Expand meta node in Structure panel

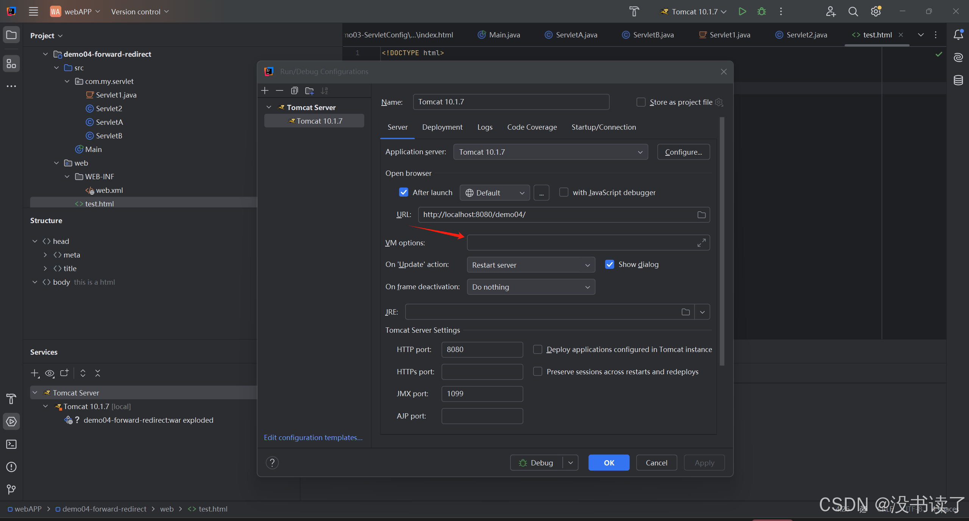pos(45,255)
